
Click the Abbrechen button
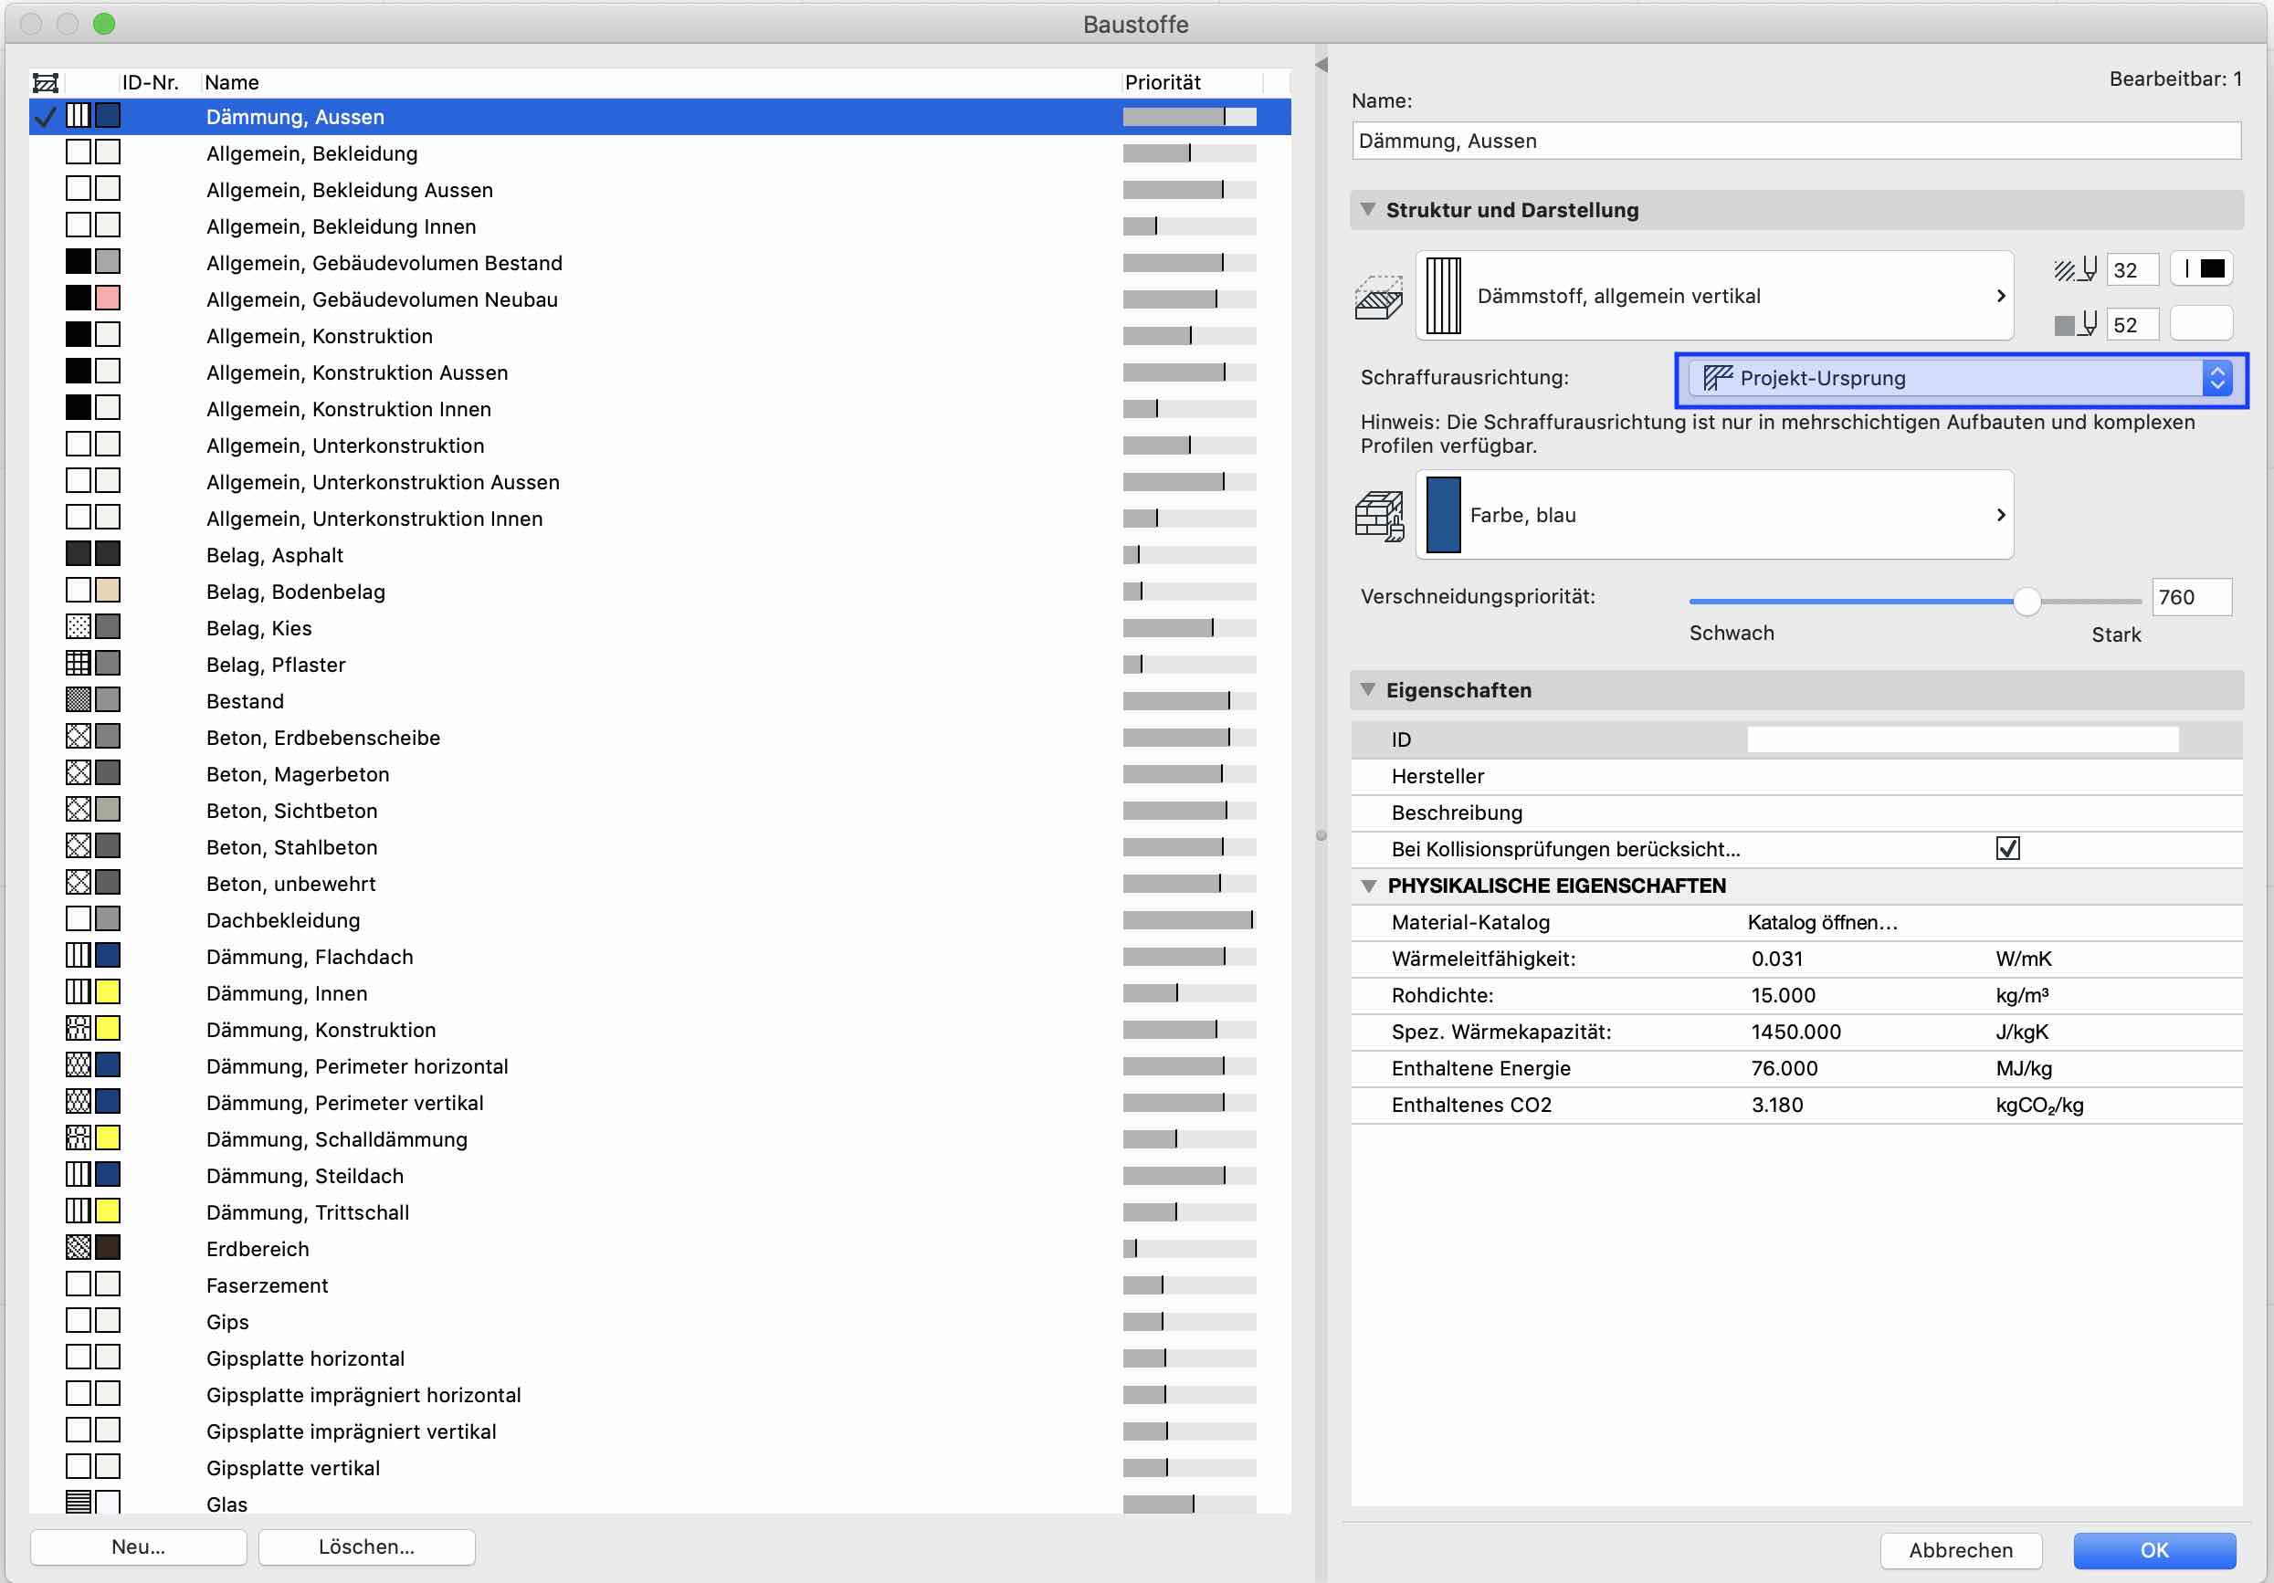[x=1960, y=1550]
